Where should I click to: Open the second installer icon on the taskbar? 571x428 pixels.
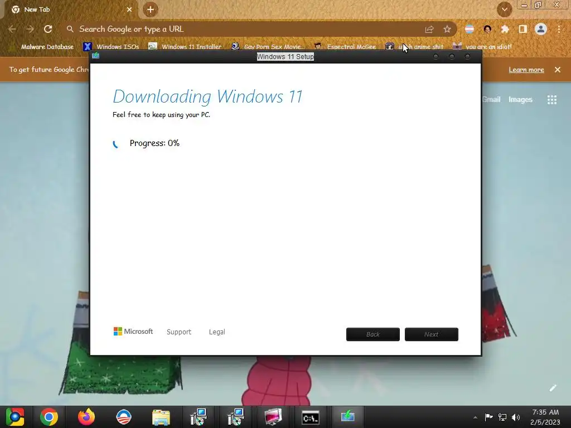(x=236, y=417)
